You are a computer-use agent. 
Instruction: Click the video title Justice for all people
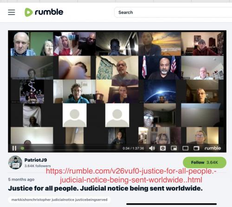click(105, 188)
